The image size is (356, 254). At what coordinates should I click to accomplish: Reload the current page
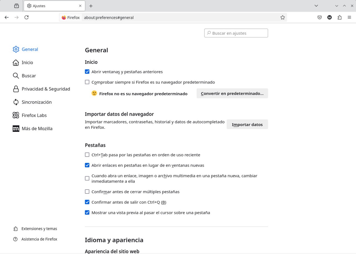(26, 17)
